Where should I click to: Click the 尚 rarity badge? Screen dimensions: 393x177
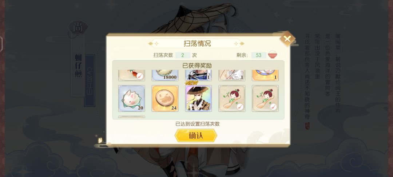[x=78, y=28]
